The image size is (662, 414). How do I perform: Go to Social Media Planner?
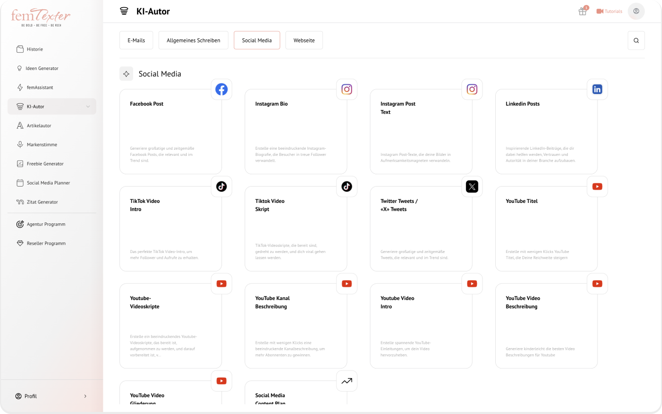48,183
